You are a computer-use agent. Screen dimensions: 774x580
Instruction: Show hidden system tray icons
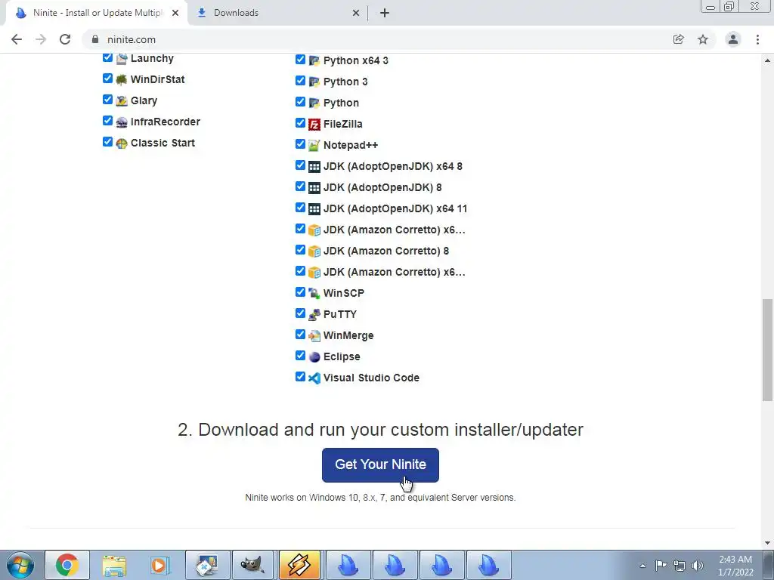[x=642, y=566]
